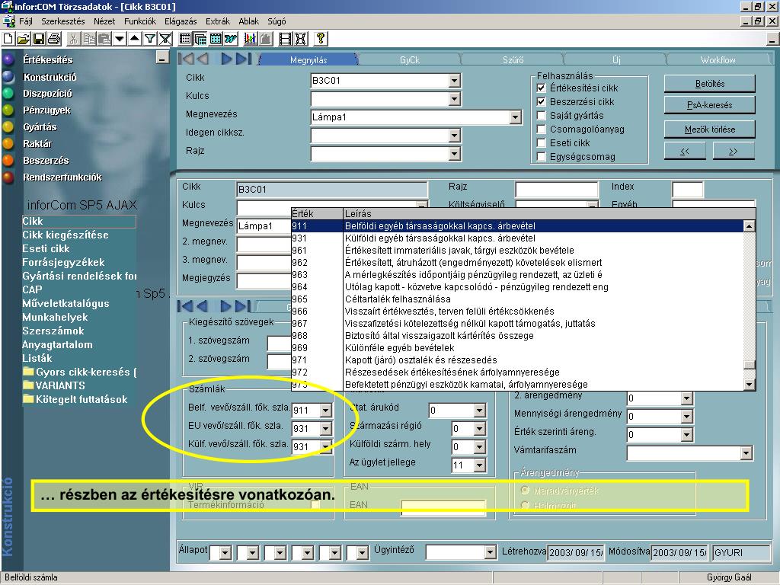
Task: Click the crossed-out funnel remove filter icon
Action: tap(165, 39)
